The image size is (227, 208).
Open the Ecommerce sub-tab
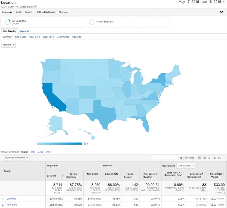(63, 37)
